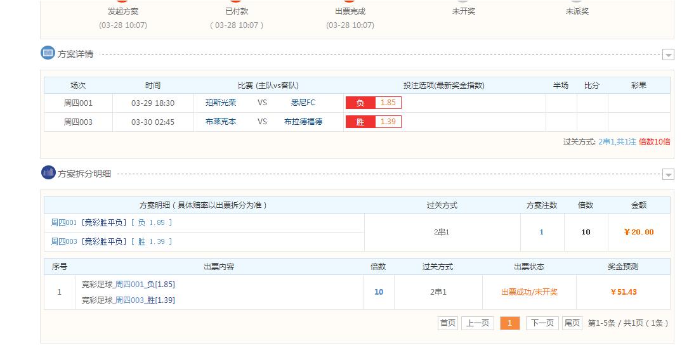Image resolution: width=682 pixels, height=353 pixels.
Task: Click the 未派奖 progress step
Action: click(x=577, y=11)
